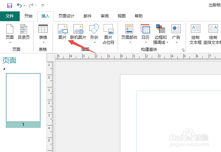Insert a 图片占位符 picture placeholder
The image size is (221, 152).
tap(108, 34)
